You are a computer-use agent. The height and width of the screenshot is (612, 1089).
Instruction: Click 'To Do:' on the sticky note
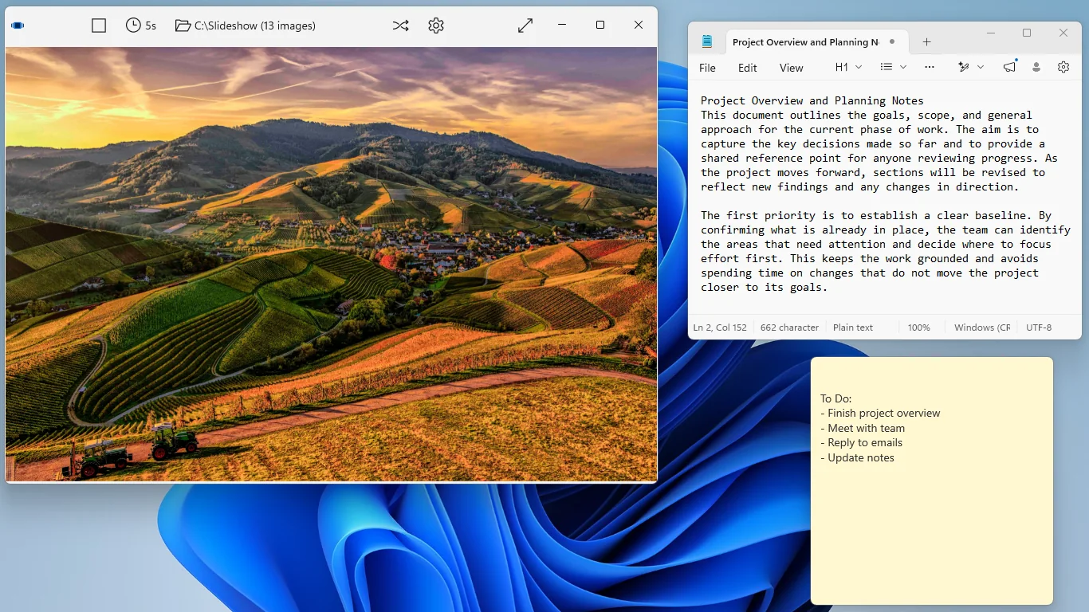835,398
